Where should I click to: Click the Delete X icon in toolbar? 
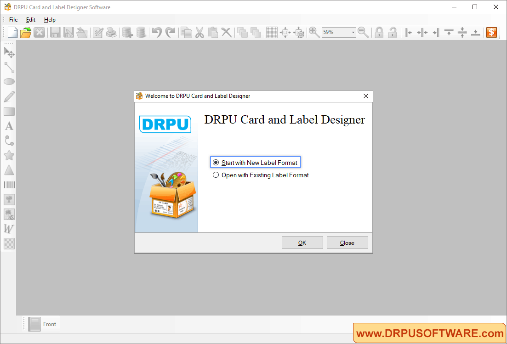(x=226, y=32)
